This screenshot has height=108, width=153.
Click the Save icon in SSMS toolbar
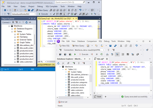point(29,10)
